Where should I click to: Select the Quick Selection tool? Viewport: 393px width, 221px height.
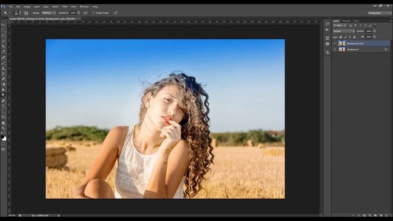coord(3,41)
